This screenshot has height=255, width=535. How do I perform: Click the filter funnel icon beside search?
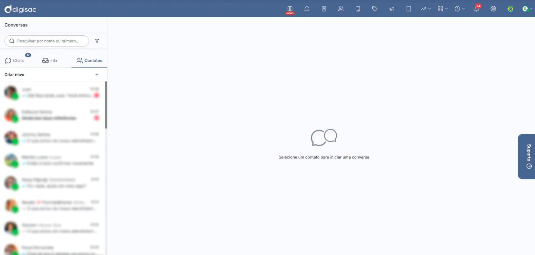(97, 41)
